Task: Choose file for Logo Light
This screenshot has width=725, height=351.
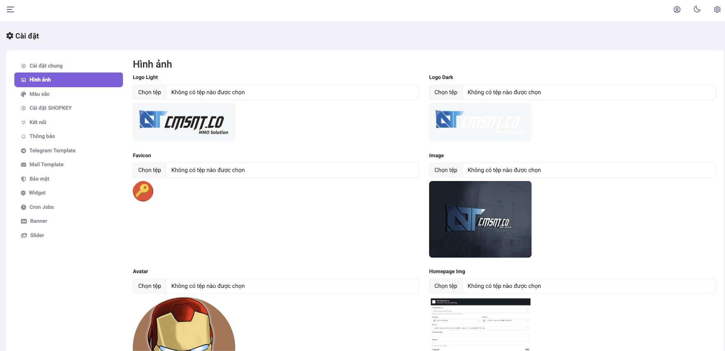Action: click(x=150, y=92)
